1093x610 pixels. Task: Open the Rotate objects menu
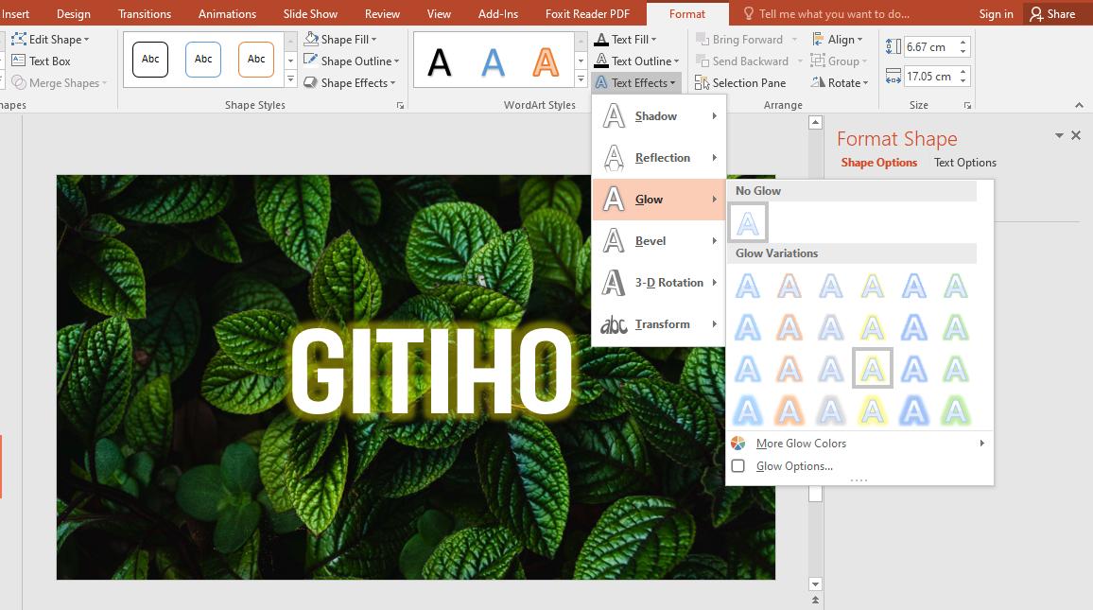click(841, 82)
